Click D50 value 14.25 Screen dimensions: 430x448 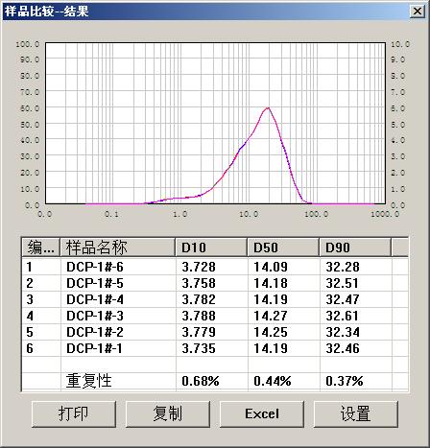[x=271, y=332]
